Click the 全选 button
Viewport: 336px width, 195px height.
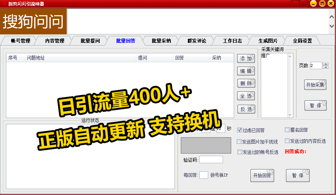[246, 96]
